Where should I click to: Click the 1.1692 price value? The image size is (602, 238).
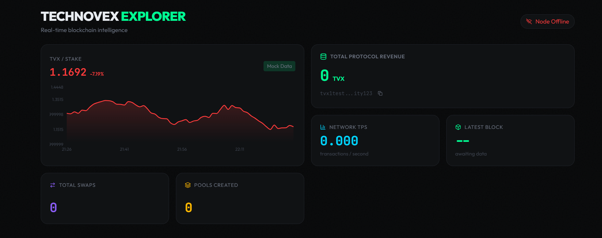click(68, 72)
